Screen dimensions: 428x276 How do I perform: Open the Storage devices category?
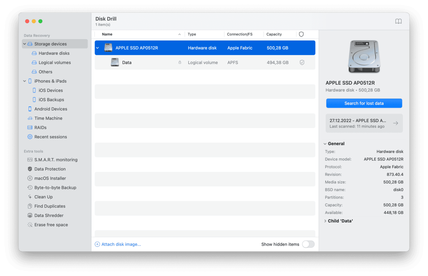click(55, 44)
